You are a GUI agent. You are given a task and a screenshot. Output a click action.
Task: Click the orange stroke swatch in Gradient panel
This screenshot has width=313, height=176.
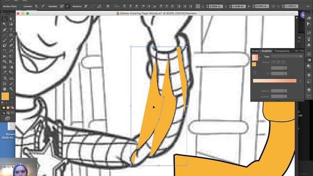click(254, 64)
